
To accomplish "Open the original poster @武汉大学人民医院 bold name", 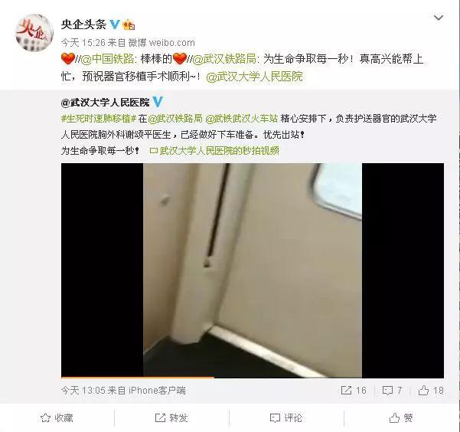I will [106, 103].
